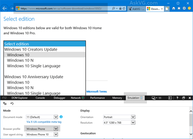This screenshot has height=139, width=193.
Task: Switch to the Network tab
Action: [x=76, y=98]
